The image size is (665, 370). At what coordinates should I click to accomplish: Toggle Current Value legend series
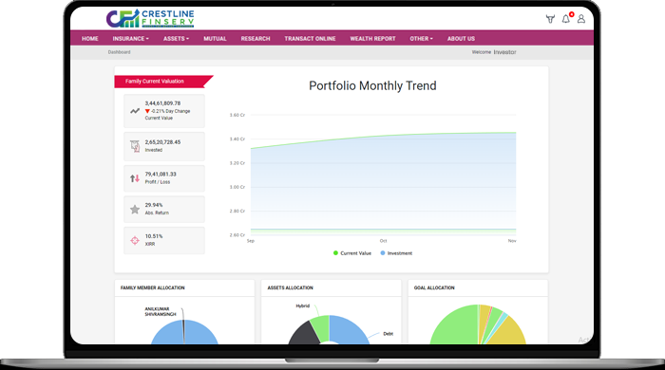click(x=352, y=253)
